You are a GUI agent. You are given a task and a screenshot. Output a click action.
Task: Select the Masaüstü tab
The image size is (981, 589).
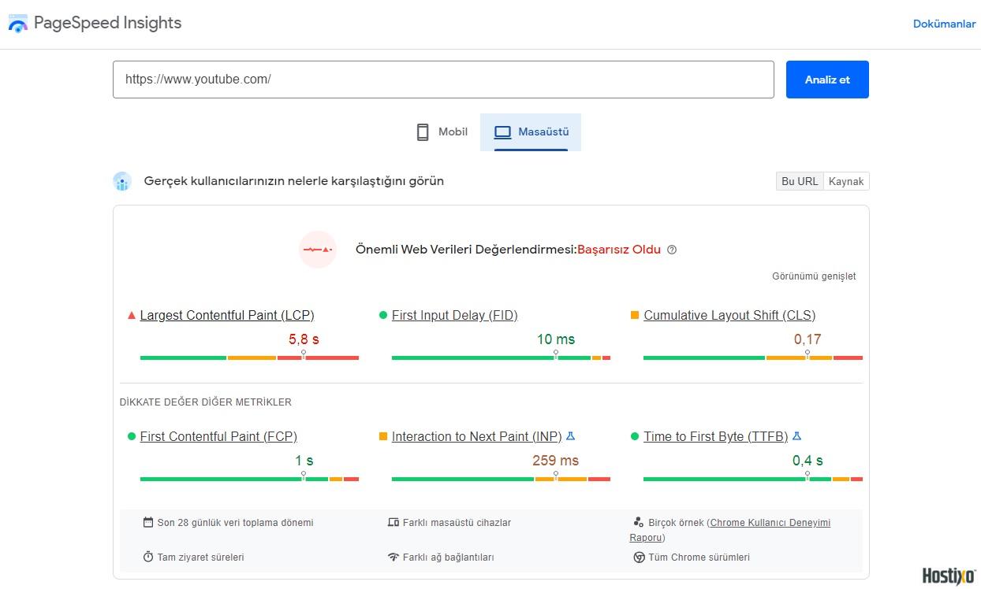click(x=531, y=132)
